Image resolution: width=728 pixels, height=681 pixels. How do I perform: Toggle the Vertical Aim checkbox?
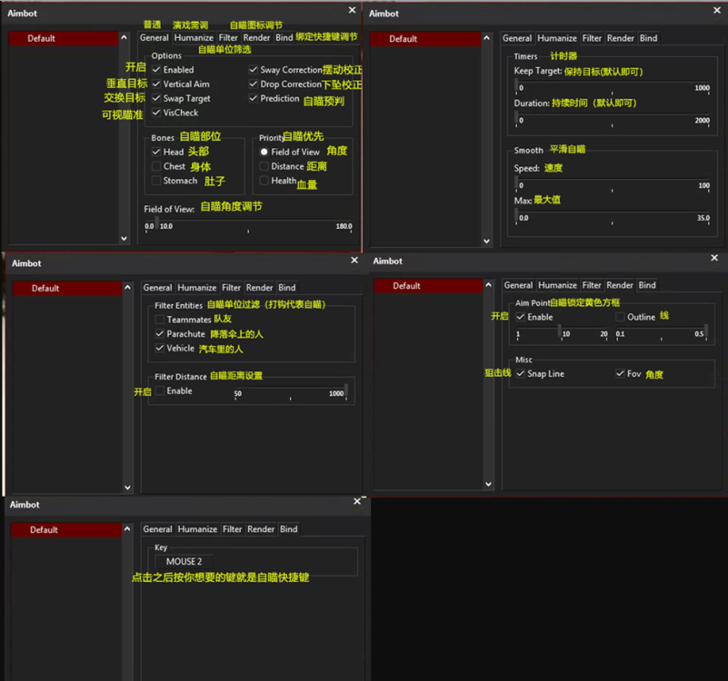click(156, 84)
